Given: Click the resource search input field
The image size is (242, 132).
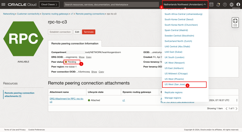Looking at the screenshot, I should point(111,5).
